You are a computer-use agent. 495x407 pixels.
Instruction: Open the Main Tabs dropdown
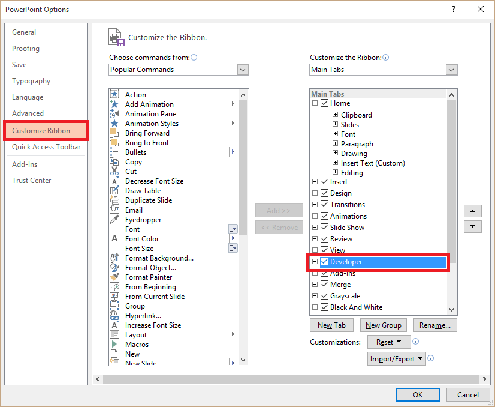[x=451, y=70]
